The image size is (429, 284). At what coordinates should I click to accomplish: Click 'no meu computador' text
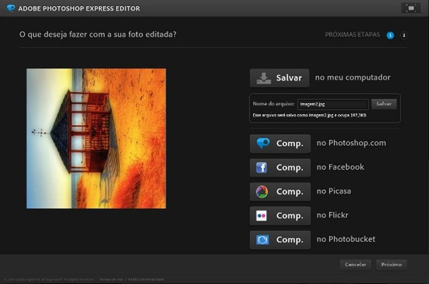coord(353,78)
